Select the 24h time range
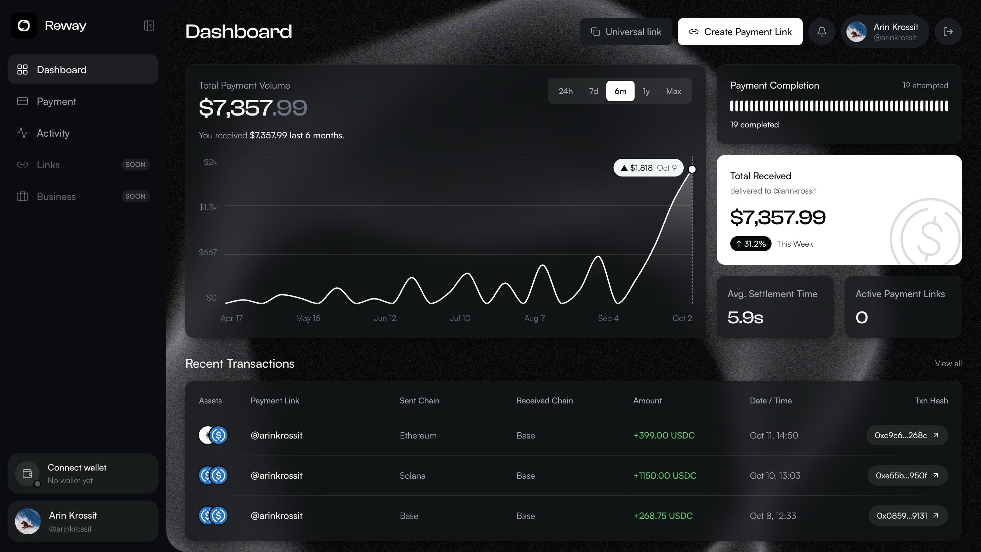The image size is (981, 552). pos(565,91)
